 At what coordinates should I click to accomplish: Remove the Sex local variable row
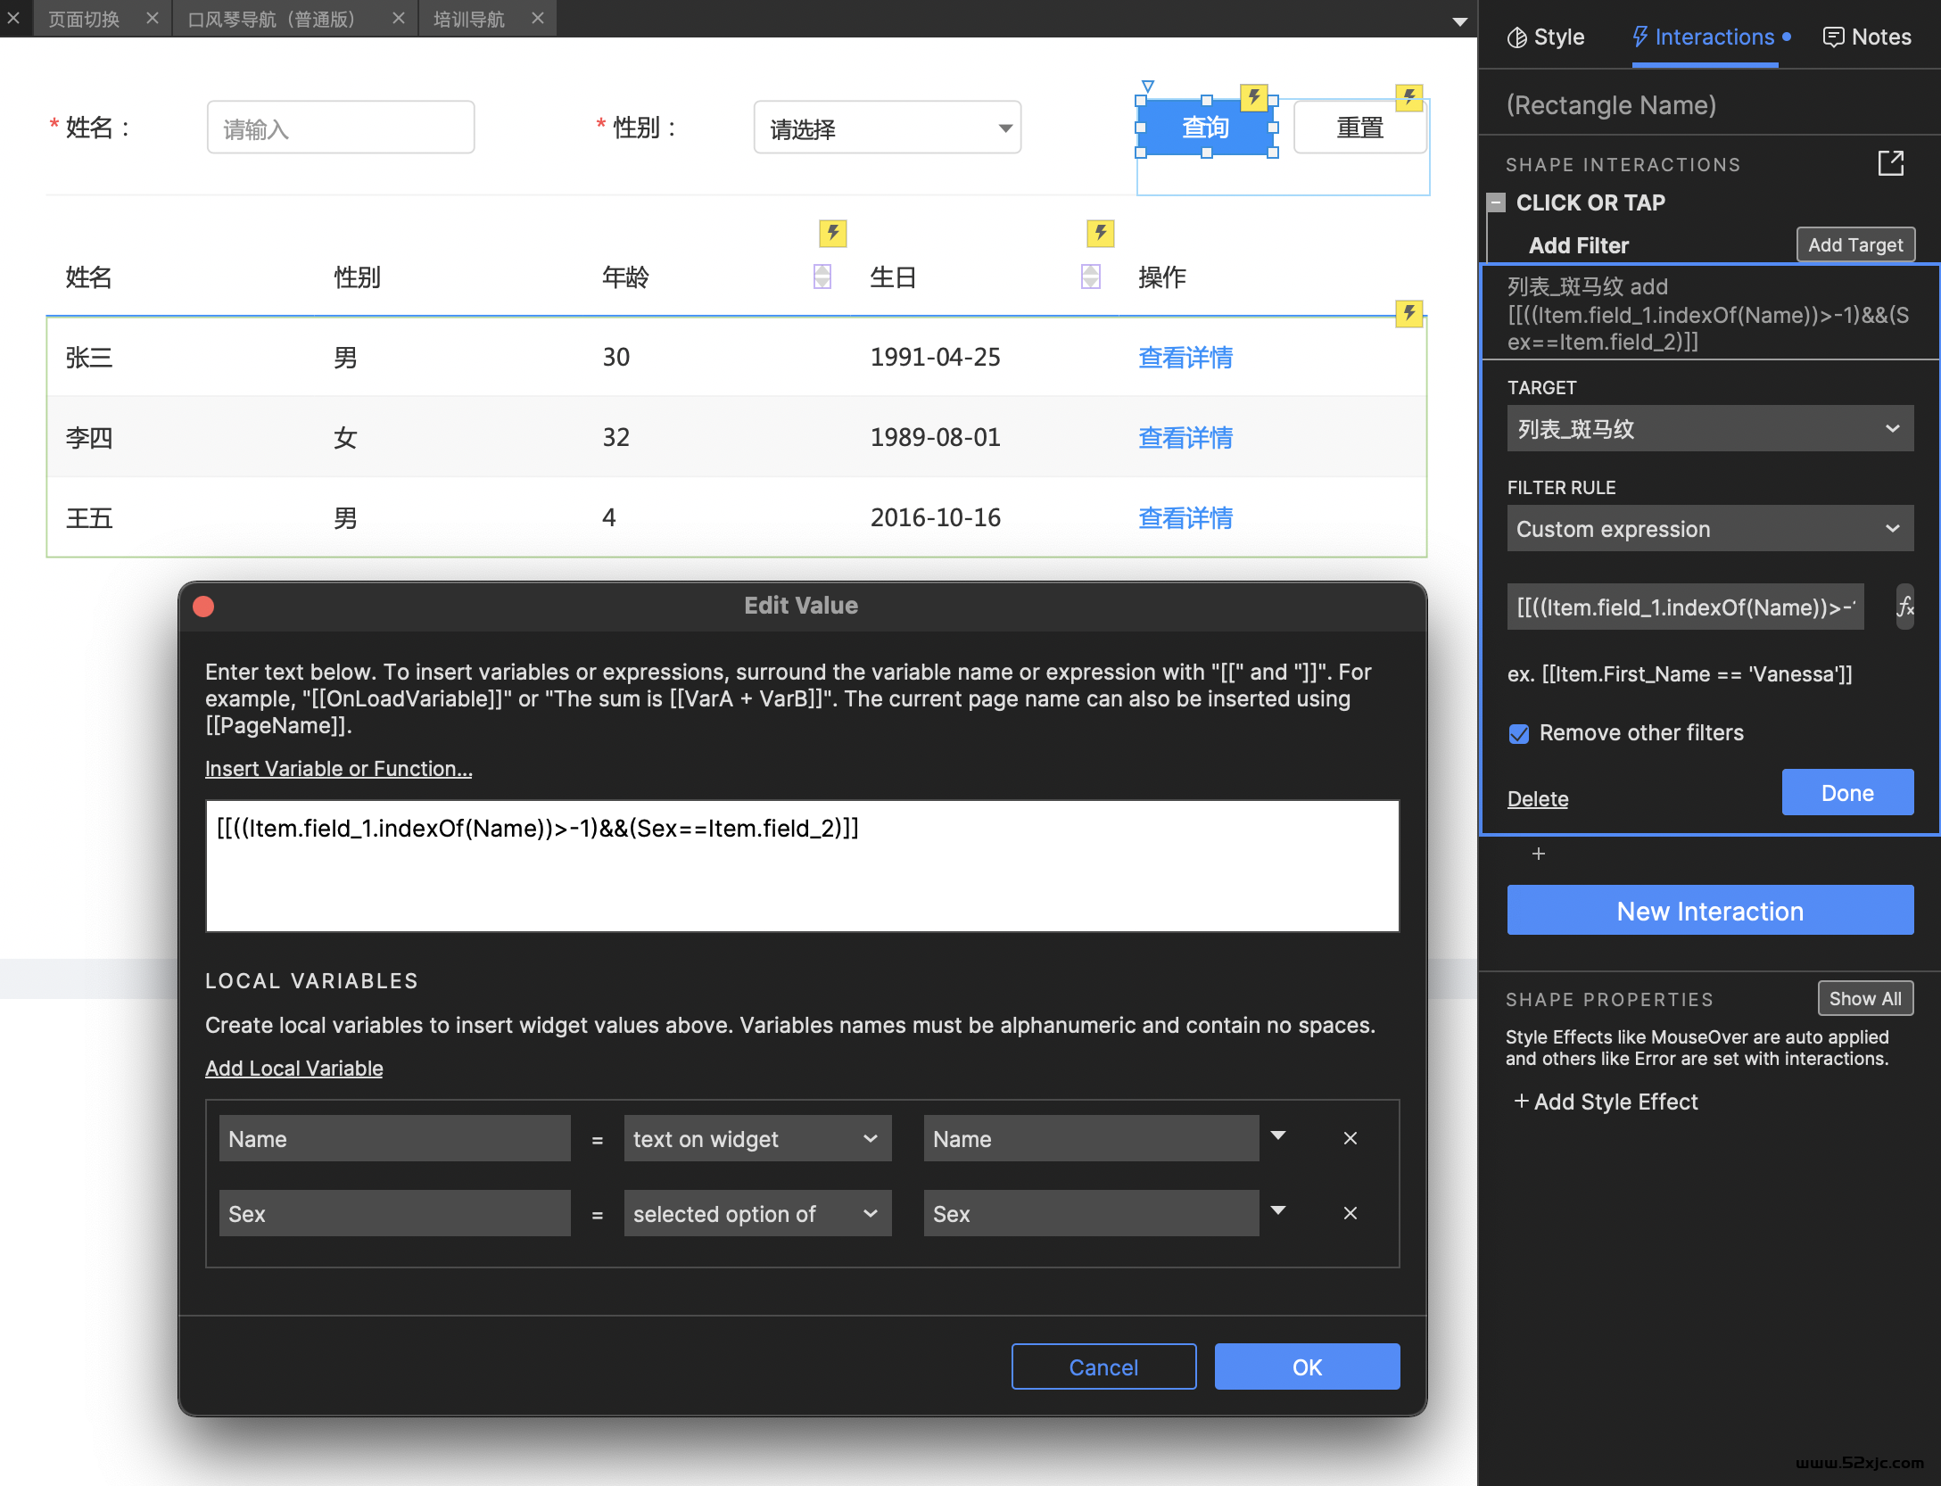click(1350, 1213)
